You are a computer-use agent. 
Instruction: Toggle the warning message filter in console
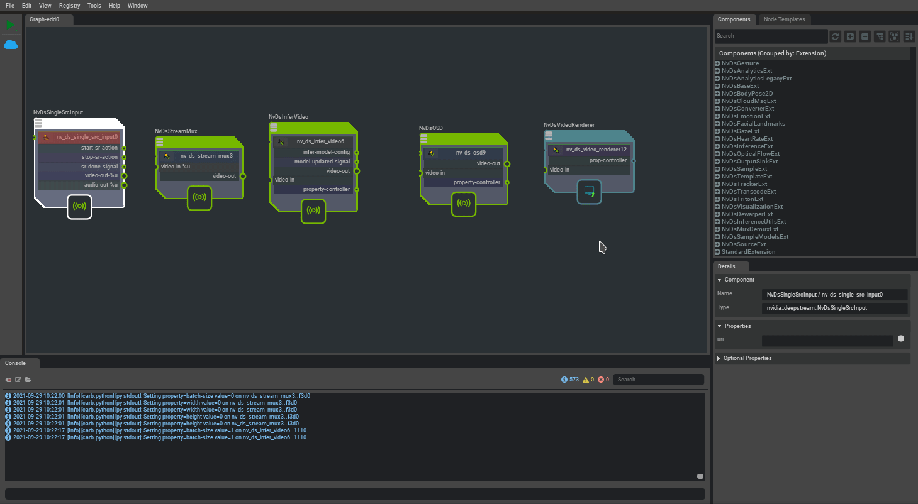(589, 380)
